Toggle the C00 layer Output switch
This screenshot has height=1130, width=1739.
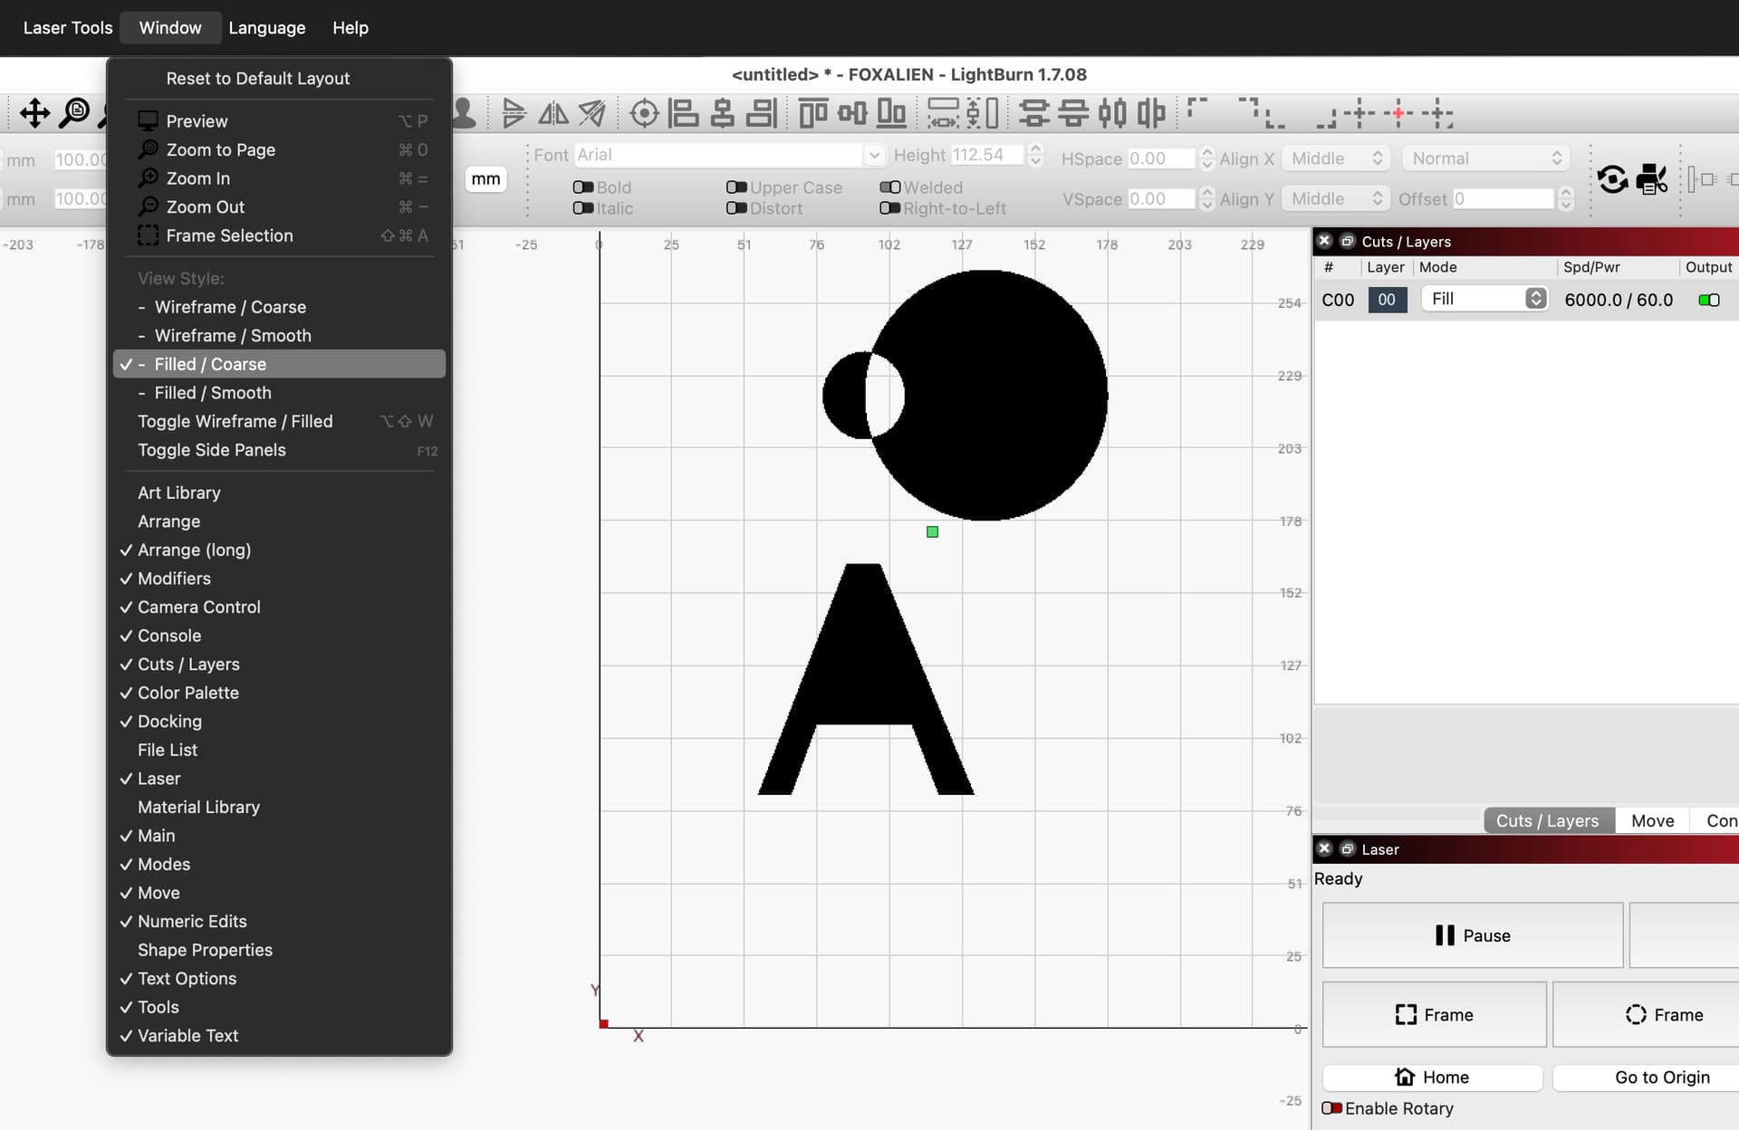1709,300
